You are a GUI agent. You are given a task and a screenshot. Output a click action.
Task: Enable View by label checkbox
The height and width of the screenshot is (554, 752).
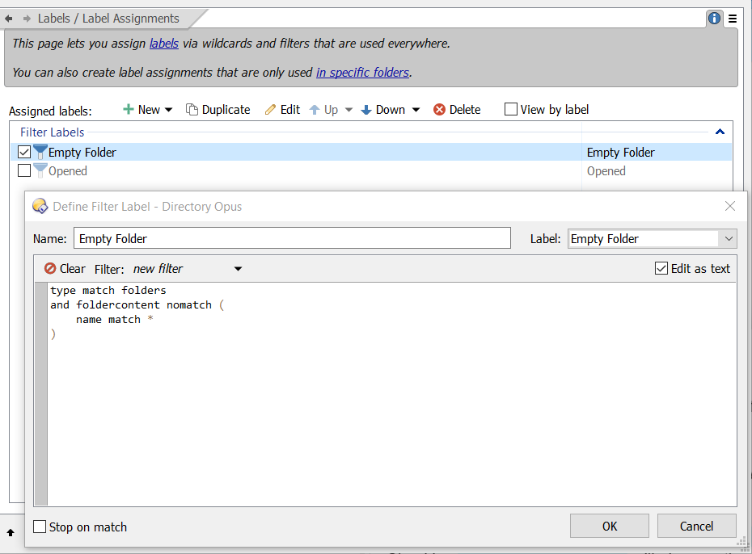click(x=511, y=110)
